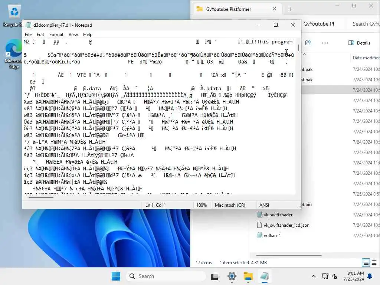Click the vk_swiftshader file icon
The width and height of the screenshot is (380, 285).
click(259, 214)
